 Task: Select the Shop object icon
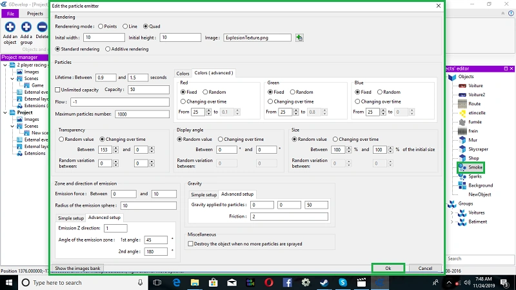pos(462,158)
